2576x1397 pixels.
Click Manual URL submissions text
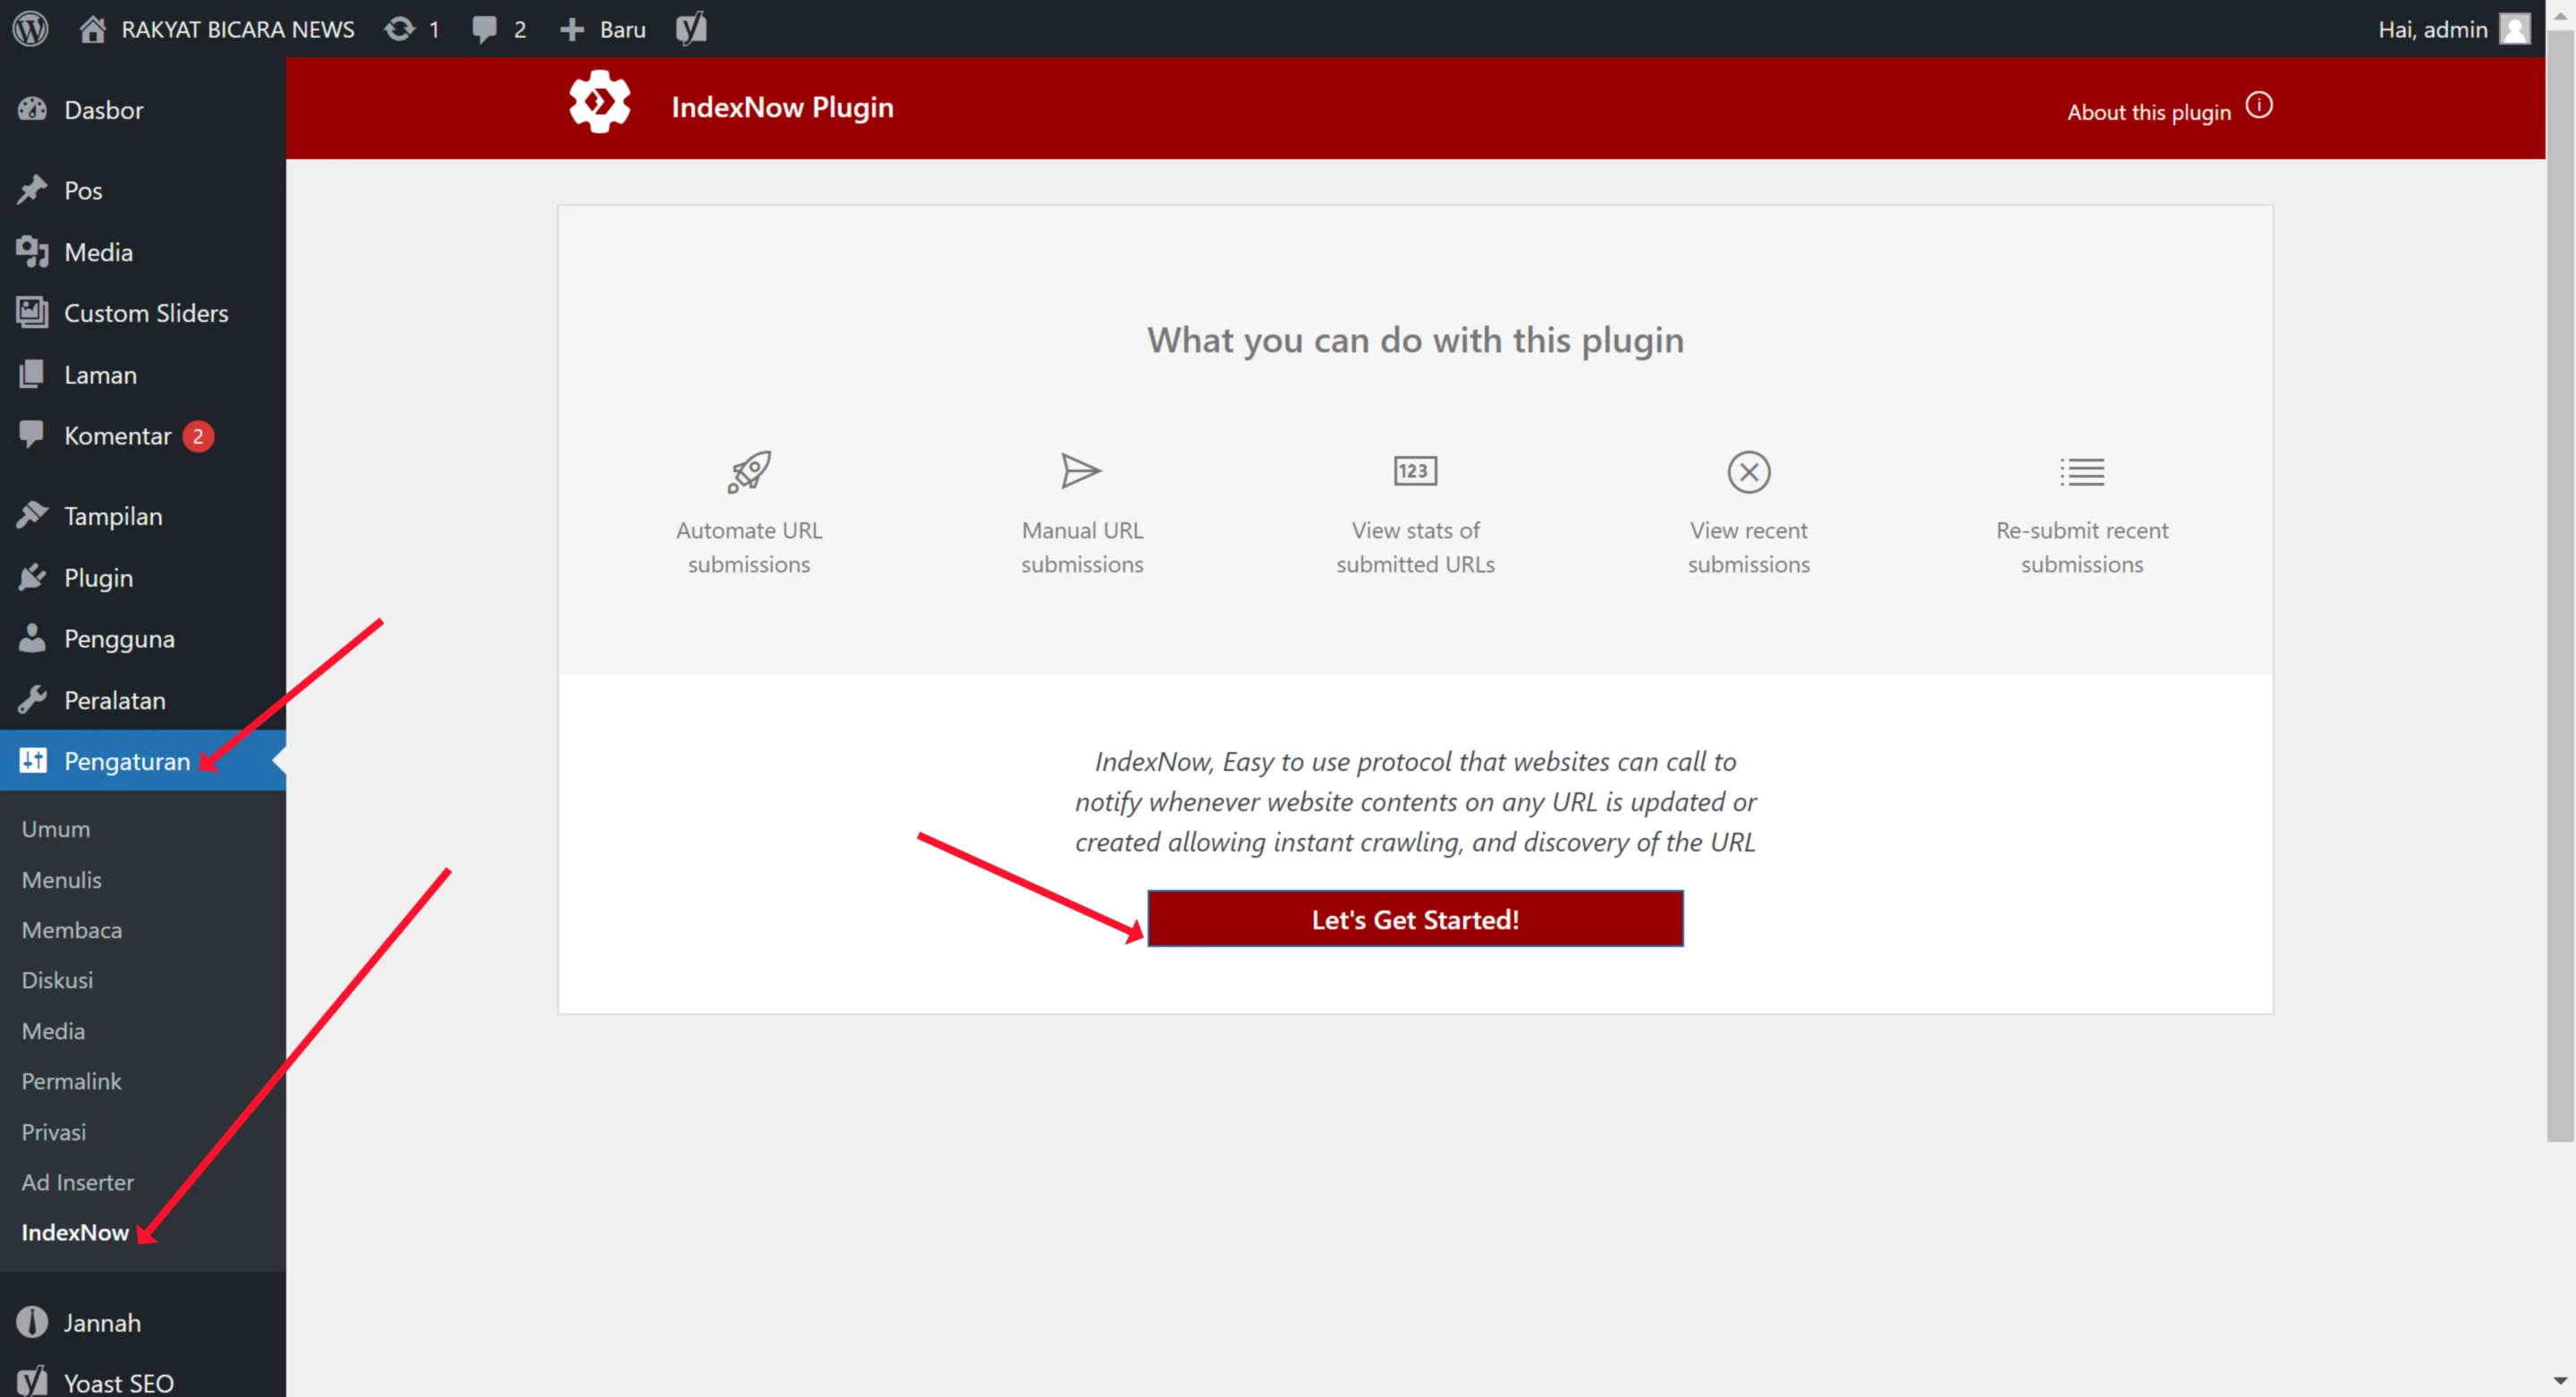1082,547
